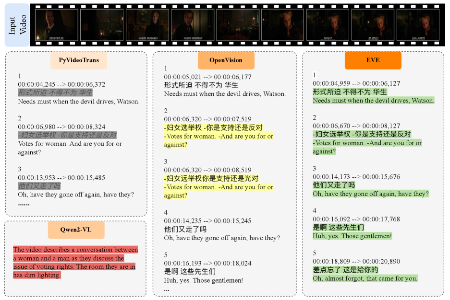Image resolution: width=450 pixels, height=300 pixels.
Task: Click the Input Video label box
Action: (x=17, y=25)
